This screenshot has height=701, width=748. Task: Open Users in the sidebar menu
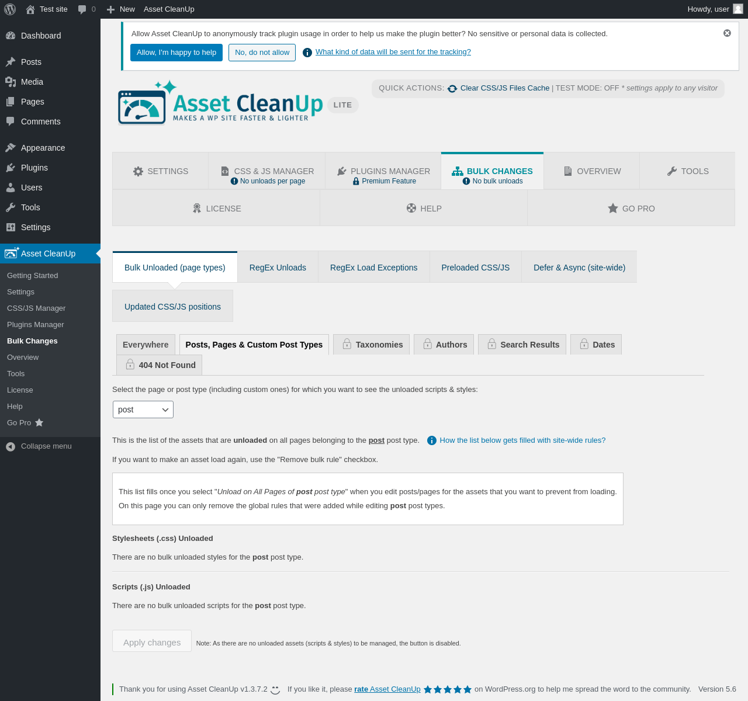(50, 188)
